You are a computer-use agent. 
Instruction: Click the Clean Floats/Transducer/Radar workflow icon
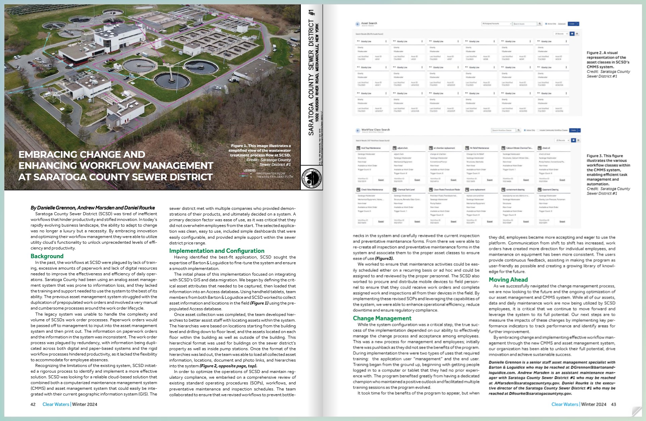431,190
